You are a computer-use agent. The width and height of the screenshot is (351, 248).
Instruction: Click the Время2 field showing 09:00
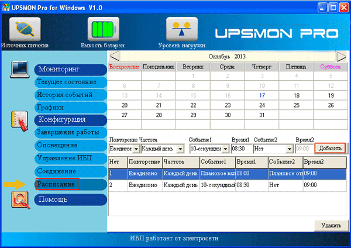(x=304, y=149)
